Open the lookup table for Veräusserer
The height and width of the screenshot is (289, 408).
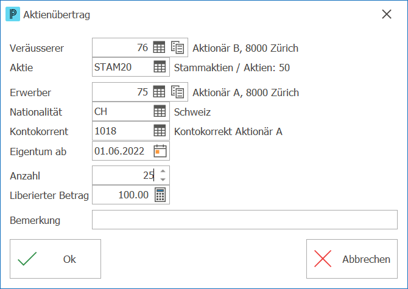pos(159,47)
